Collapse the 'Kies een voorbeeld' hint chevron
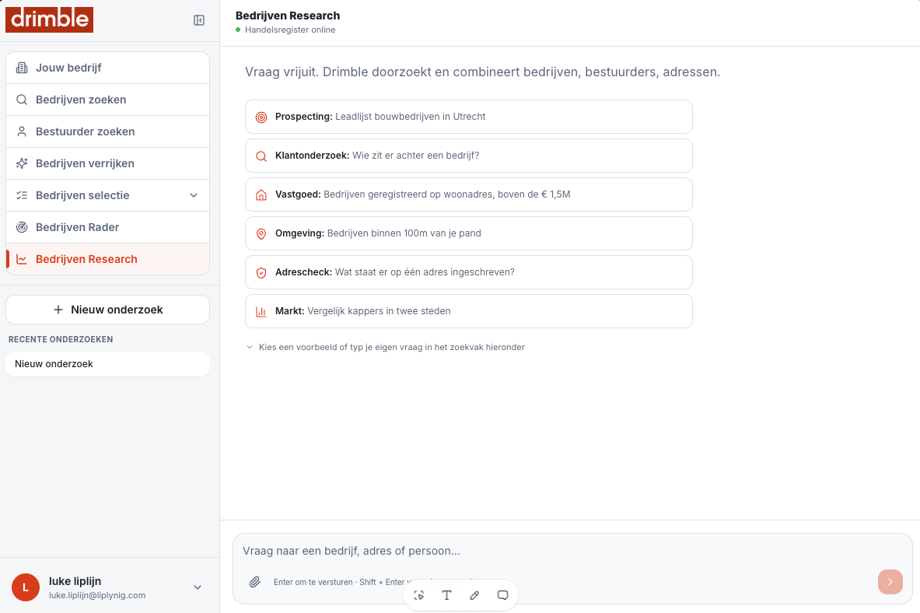 (250, 347)
